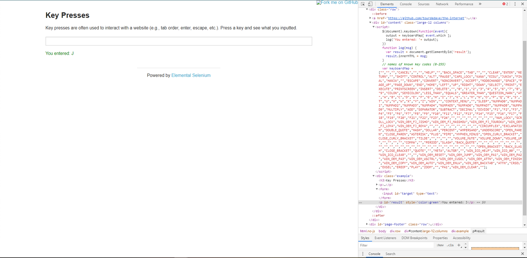
Task: Expand the collapsed p node
Action: click(x=377, y=185)
